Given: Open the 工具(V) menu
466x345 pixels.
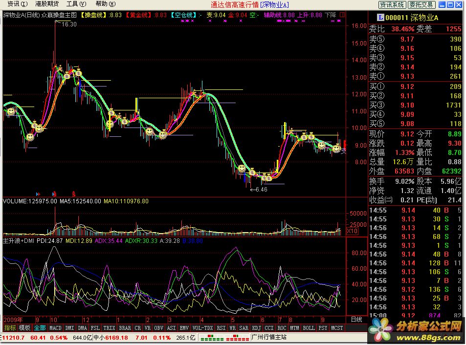Looking at the screenshot, I should pos(76,4).
